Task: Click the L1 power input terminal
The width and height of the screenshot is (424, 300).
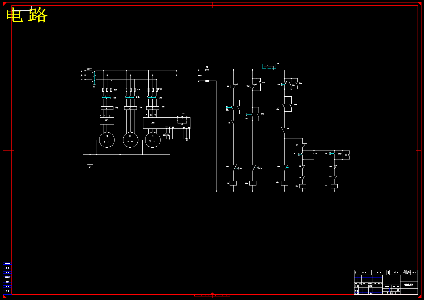Action: [85, 71]
